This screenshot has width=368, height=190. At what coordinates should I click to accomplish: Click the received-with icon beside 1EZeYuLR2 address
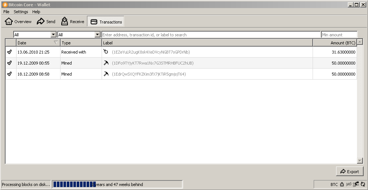tap(106, 52)
